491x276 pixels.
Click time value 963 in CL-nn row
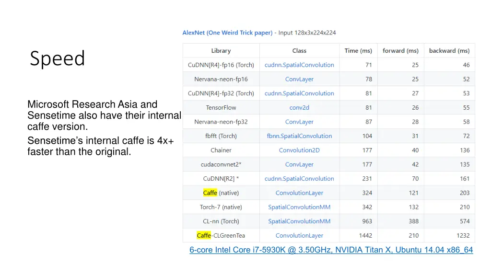tap(367, 221)
